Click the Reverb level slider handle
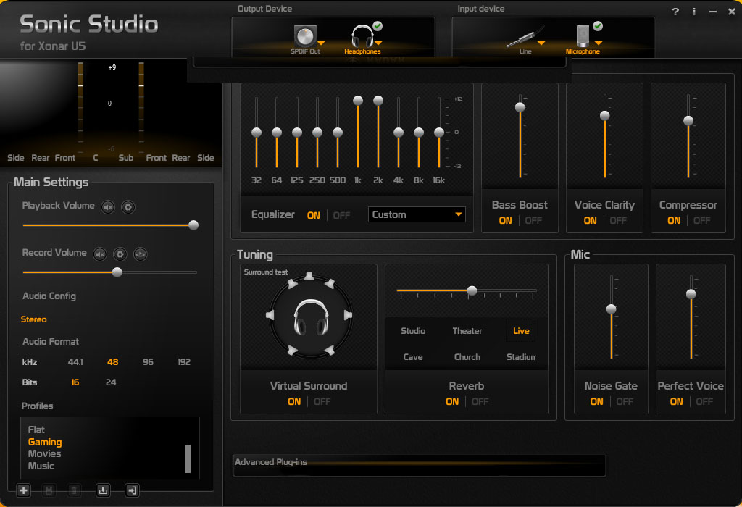This screenshot has width=742, height=507. tap(472, 290)
